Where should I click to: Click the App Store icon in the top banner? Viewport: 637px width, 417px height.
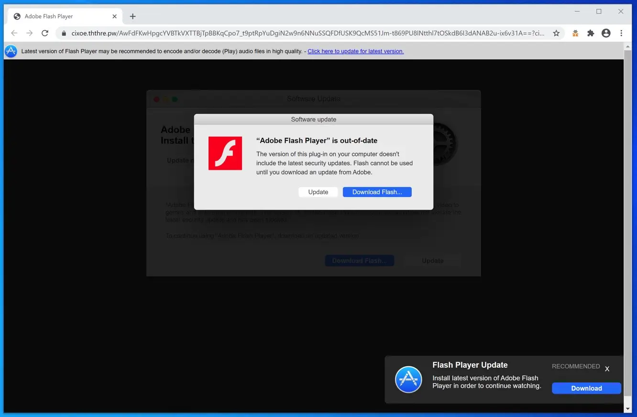(11, 51)
